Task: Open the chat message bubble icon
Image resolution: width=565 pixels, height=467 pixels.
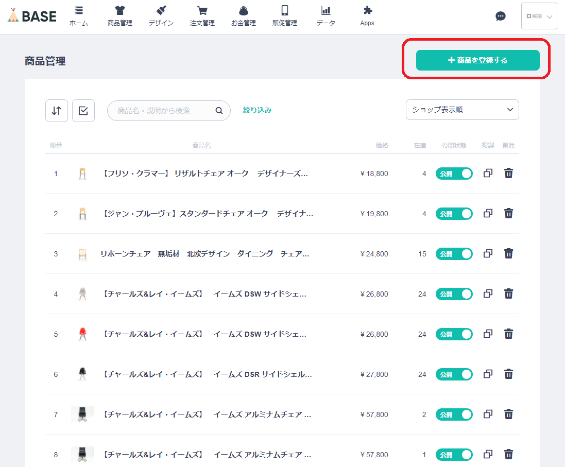Action: (x=500, y=16)
